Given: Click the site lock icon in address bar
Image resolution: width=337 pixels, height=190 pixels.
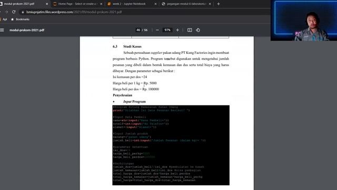Looking at the screenshot, I should pos(23,12).
